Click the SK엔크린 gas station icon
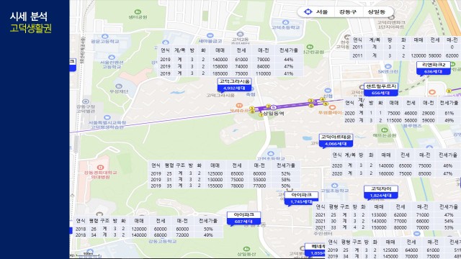 [x=388, y=66]
